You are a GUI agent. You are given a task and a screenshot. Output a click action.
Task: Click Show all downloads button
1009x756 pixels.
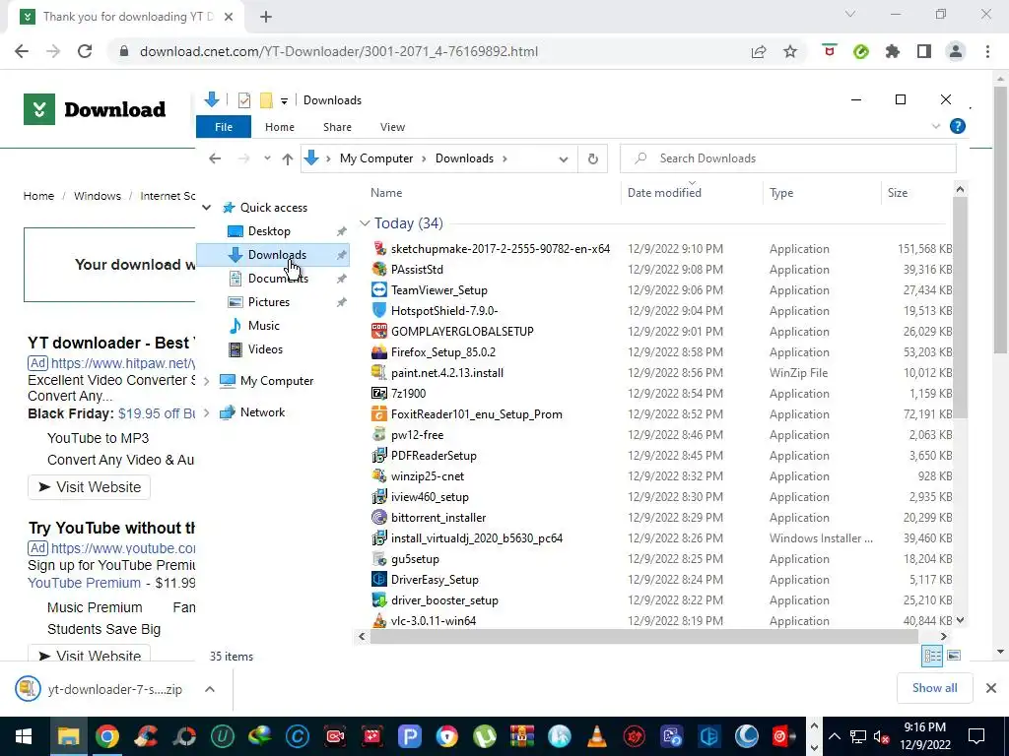(x=934, y=688)
